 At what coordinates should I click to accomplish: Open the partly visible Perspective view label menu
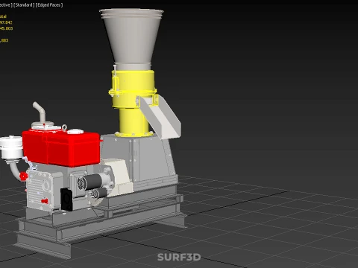tap(5, 5)
